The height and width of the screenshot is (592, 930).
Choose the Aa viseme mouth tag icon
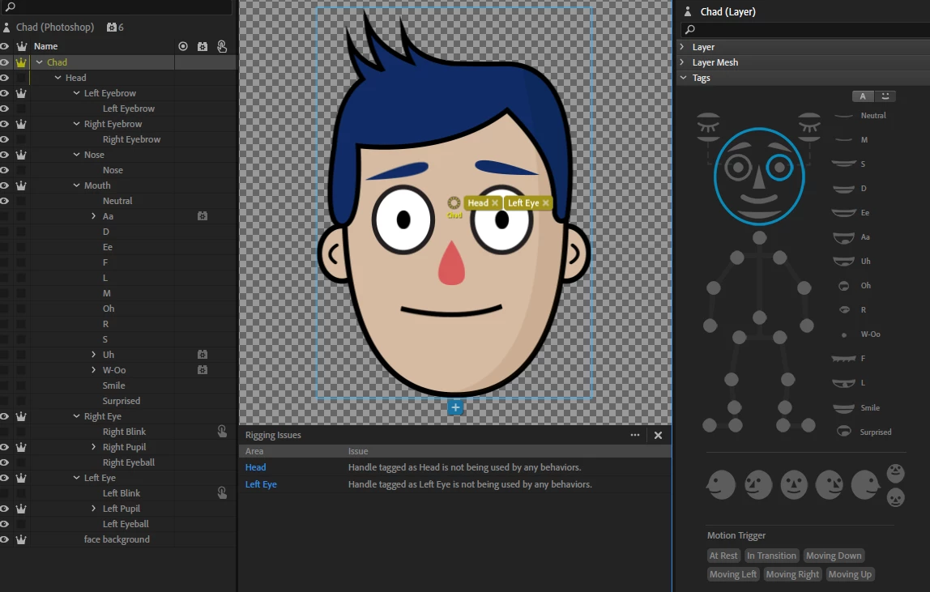tap(843, 237)
